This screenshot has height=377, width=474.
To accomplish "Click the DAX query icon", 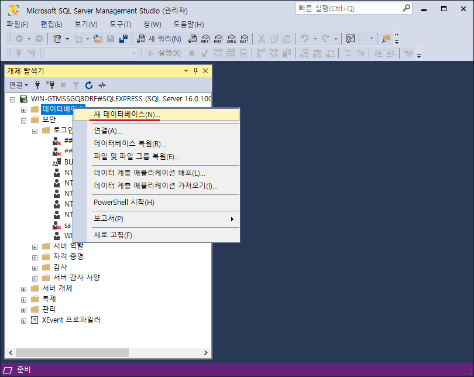I will (x=244, y=39).
